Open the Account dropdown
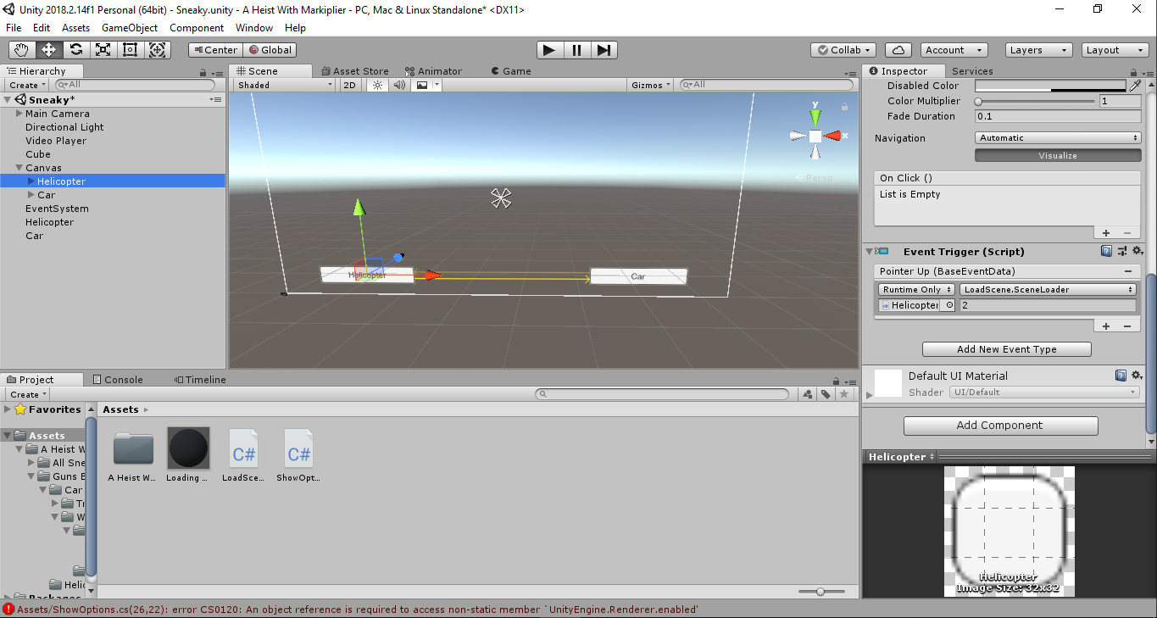Viewport: 1157px width, 618px height. click(x=954, y=50)
